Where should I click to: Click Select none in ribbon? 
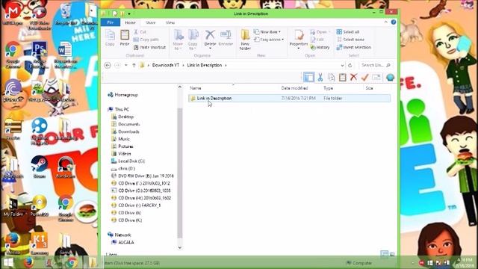click(x=350, y=40)
